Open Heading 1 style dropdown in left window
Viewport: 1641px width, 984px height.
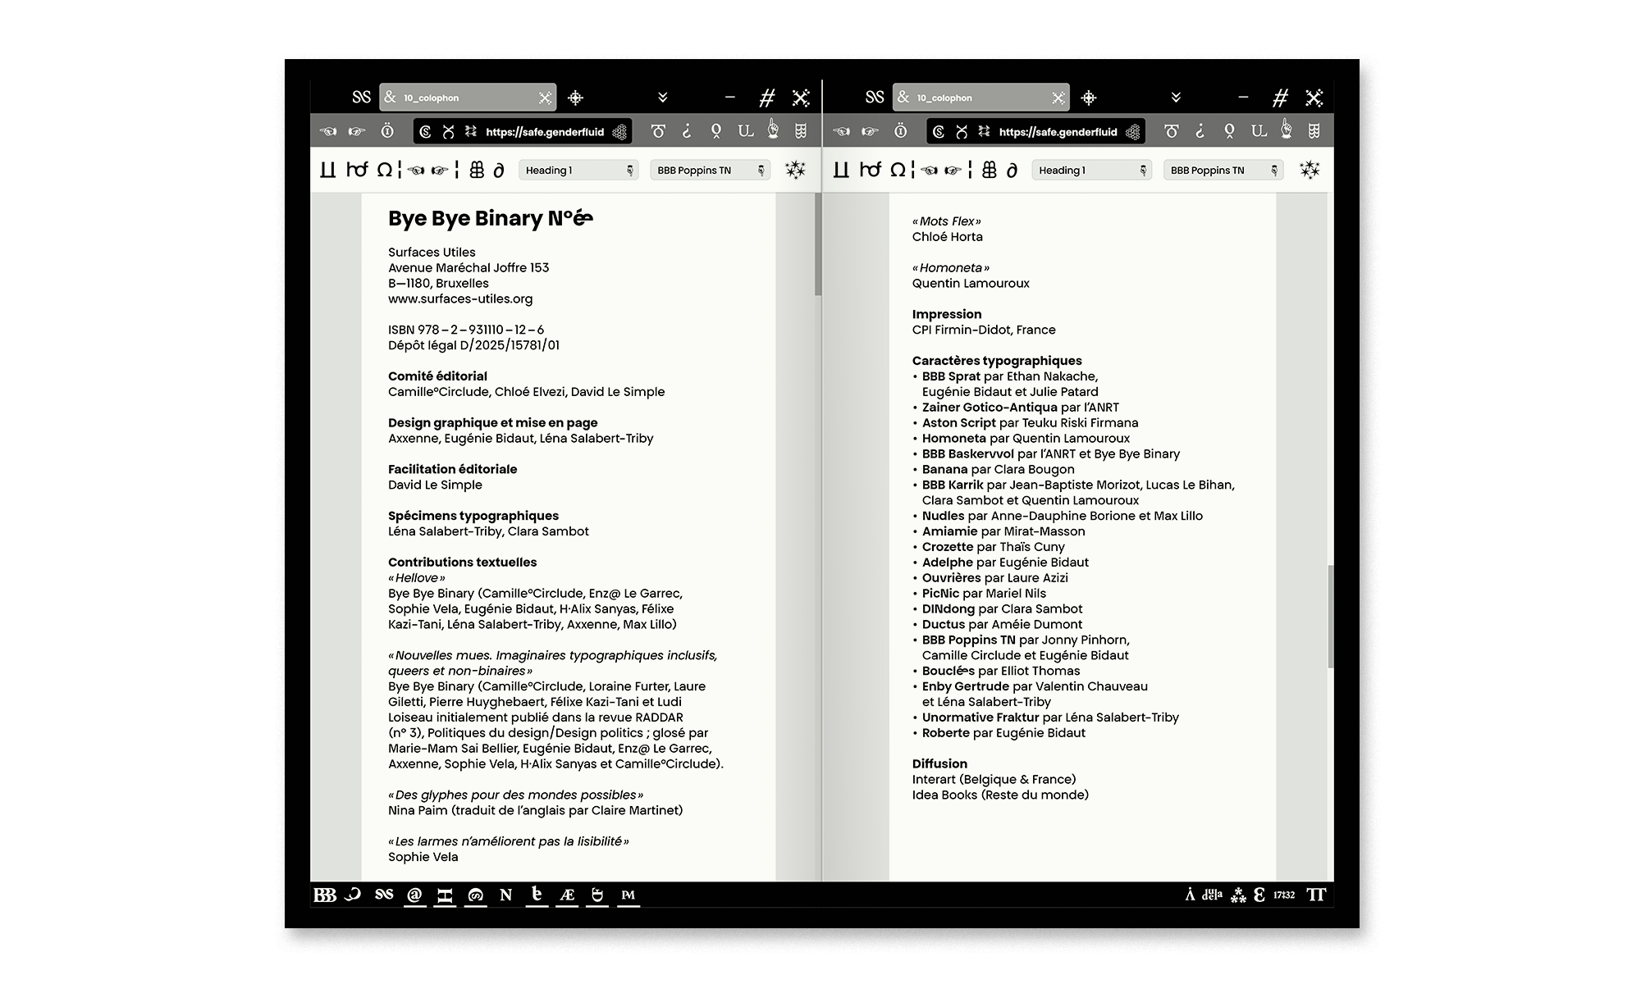click(x=578, y=171)
